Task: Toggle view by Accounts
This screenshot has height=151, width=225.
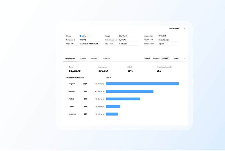Action: pyautogui.click(x=156, y=58)
